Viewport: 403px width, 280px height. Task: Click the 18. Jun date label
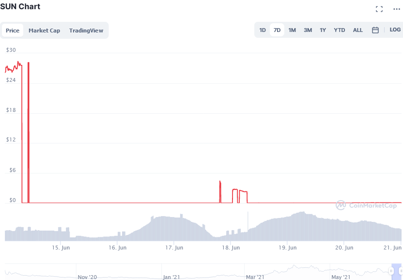(x=231, y=248)
